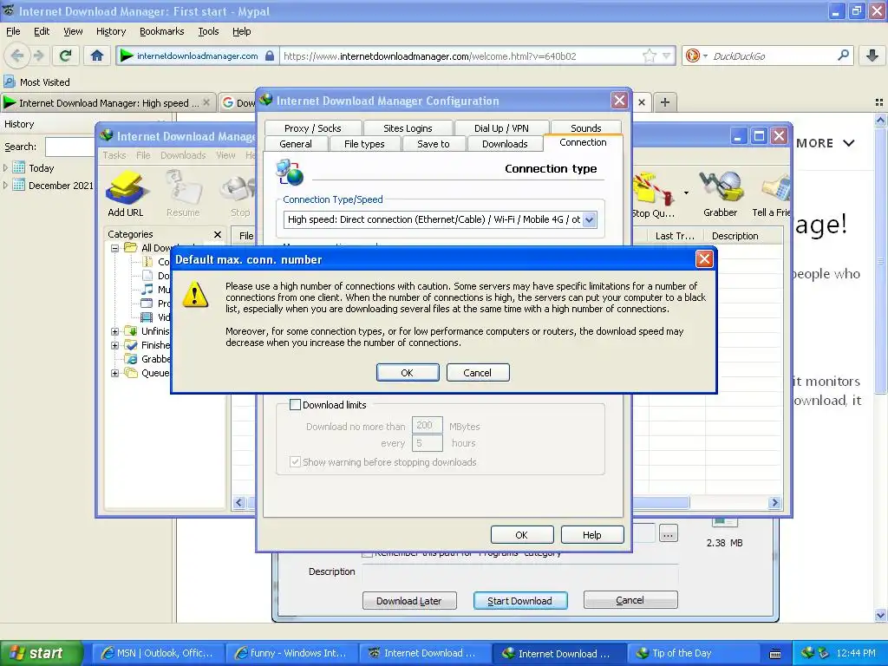Open the Tools menu in Mypal
The image size is (888, 666).
208,31
